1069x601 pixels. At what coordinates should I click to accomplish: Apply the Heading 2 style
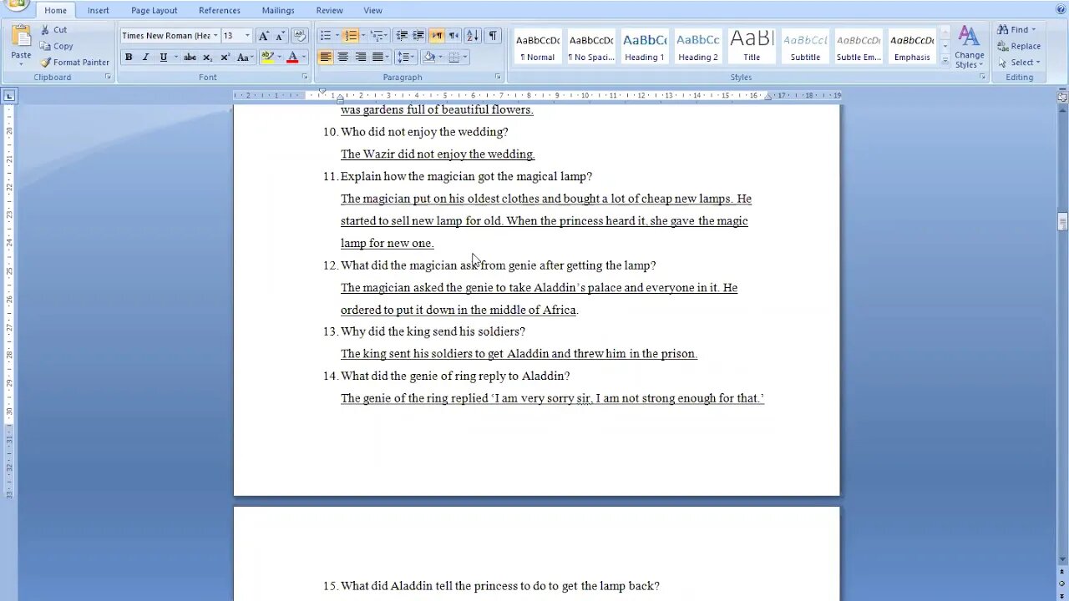pyautogui.click(x=698, y=47)
